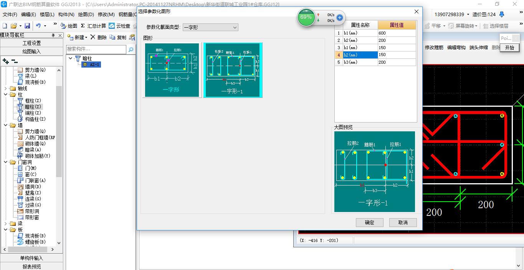Close the 模块导航栏 navigation panel

point(60,35)
